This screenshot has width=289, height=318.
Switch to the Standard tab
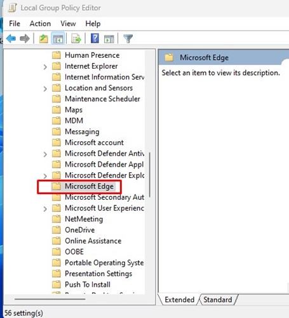click(x=218, y=300)
